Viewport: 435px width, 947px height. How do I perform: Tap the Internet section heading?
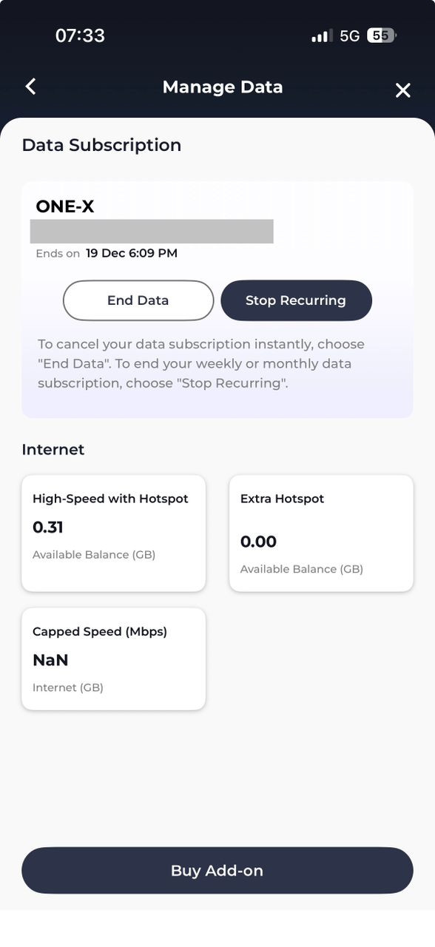(x=53, y=450)
